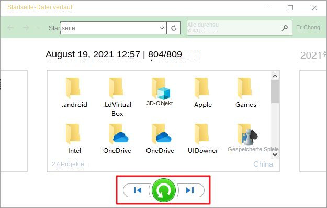327x208 pixels.
Task: Select the Games folder
Action: (x=246, y=92)
